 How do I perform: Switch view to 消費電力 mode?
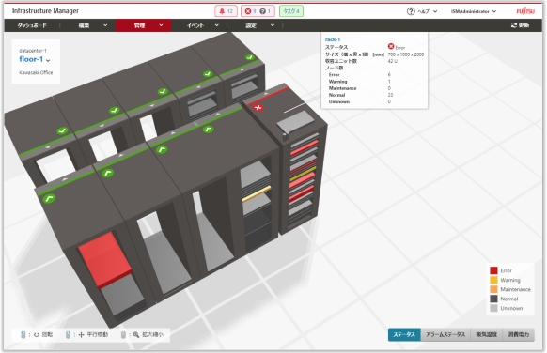(x=519, y=334)
